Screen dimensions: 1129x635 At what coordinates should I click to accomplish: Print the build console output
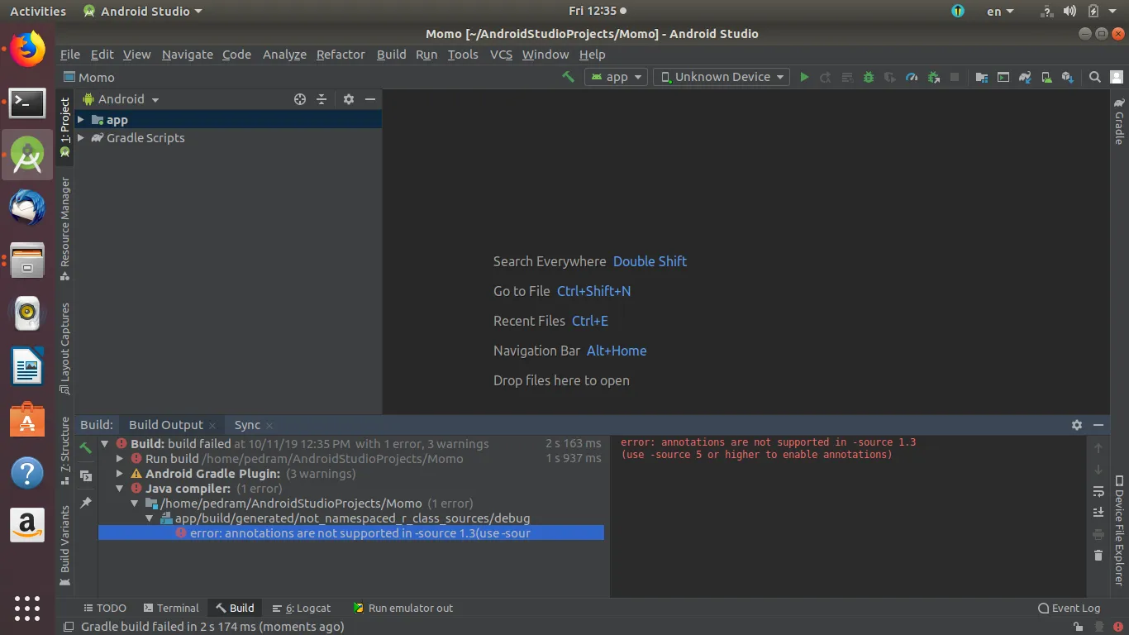click(x=1098, y=534)
